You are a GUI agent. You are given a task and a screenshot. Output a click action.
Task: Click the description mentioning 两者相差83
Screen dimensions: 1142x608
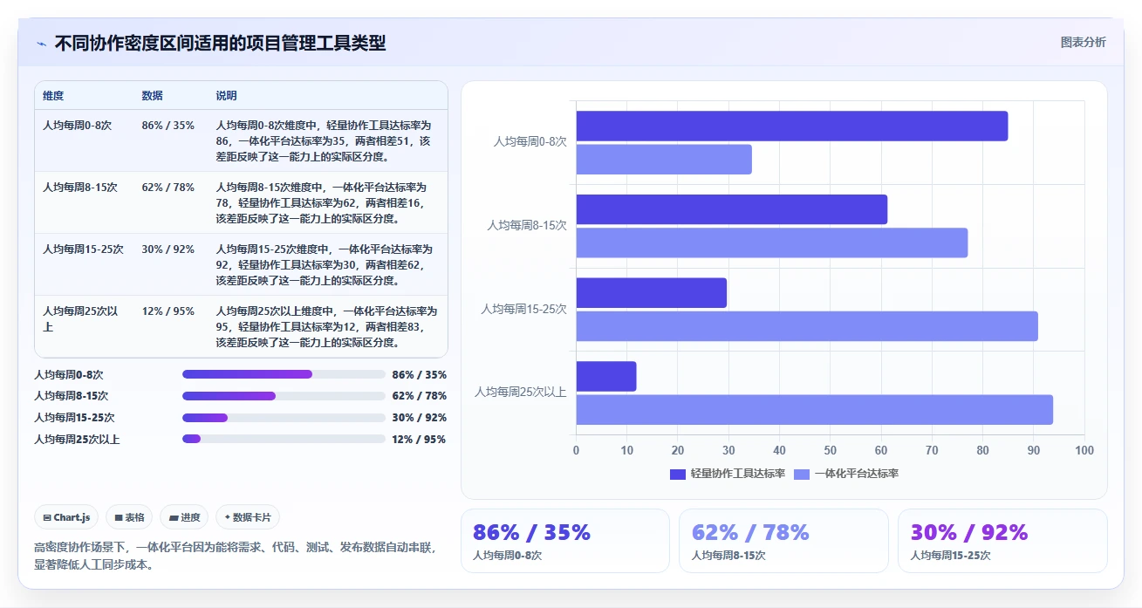point(325,327)
